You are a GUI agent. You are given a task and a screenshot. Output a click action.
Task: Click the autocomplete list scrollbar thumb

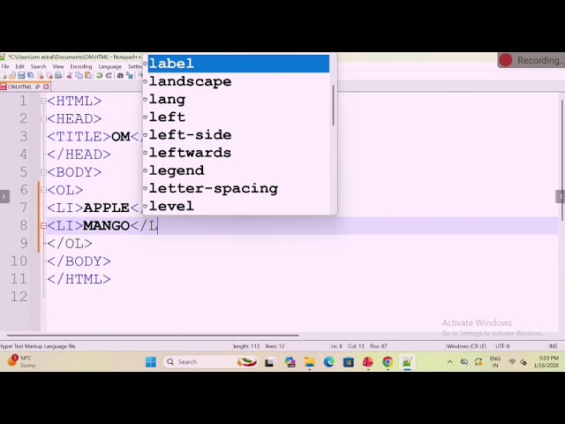[334, 105]
